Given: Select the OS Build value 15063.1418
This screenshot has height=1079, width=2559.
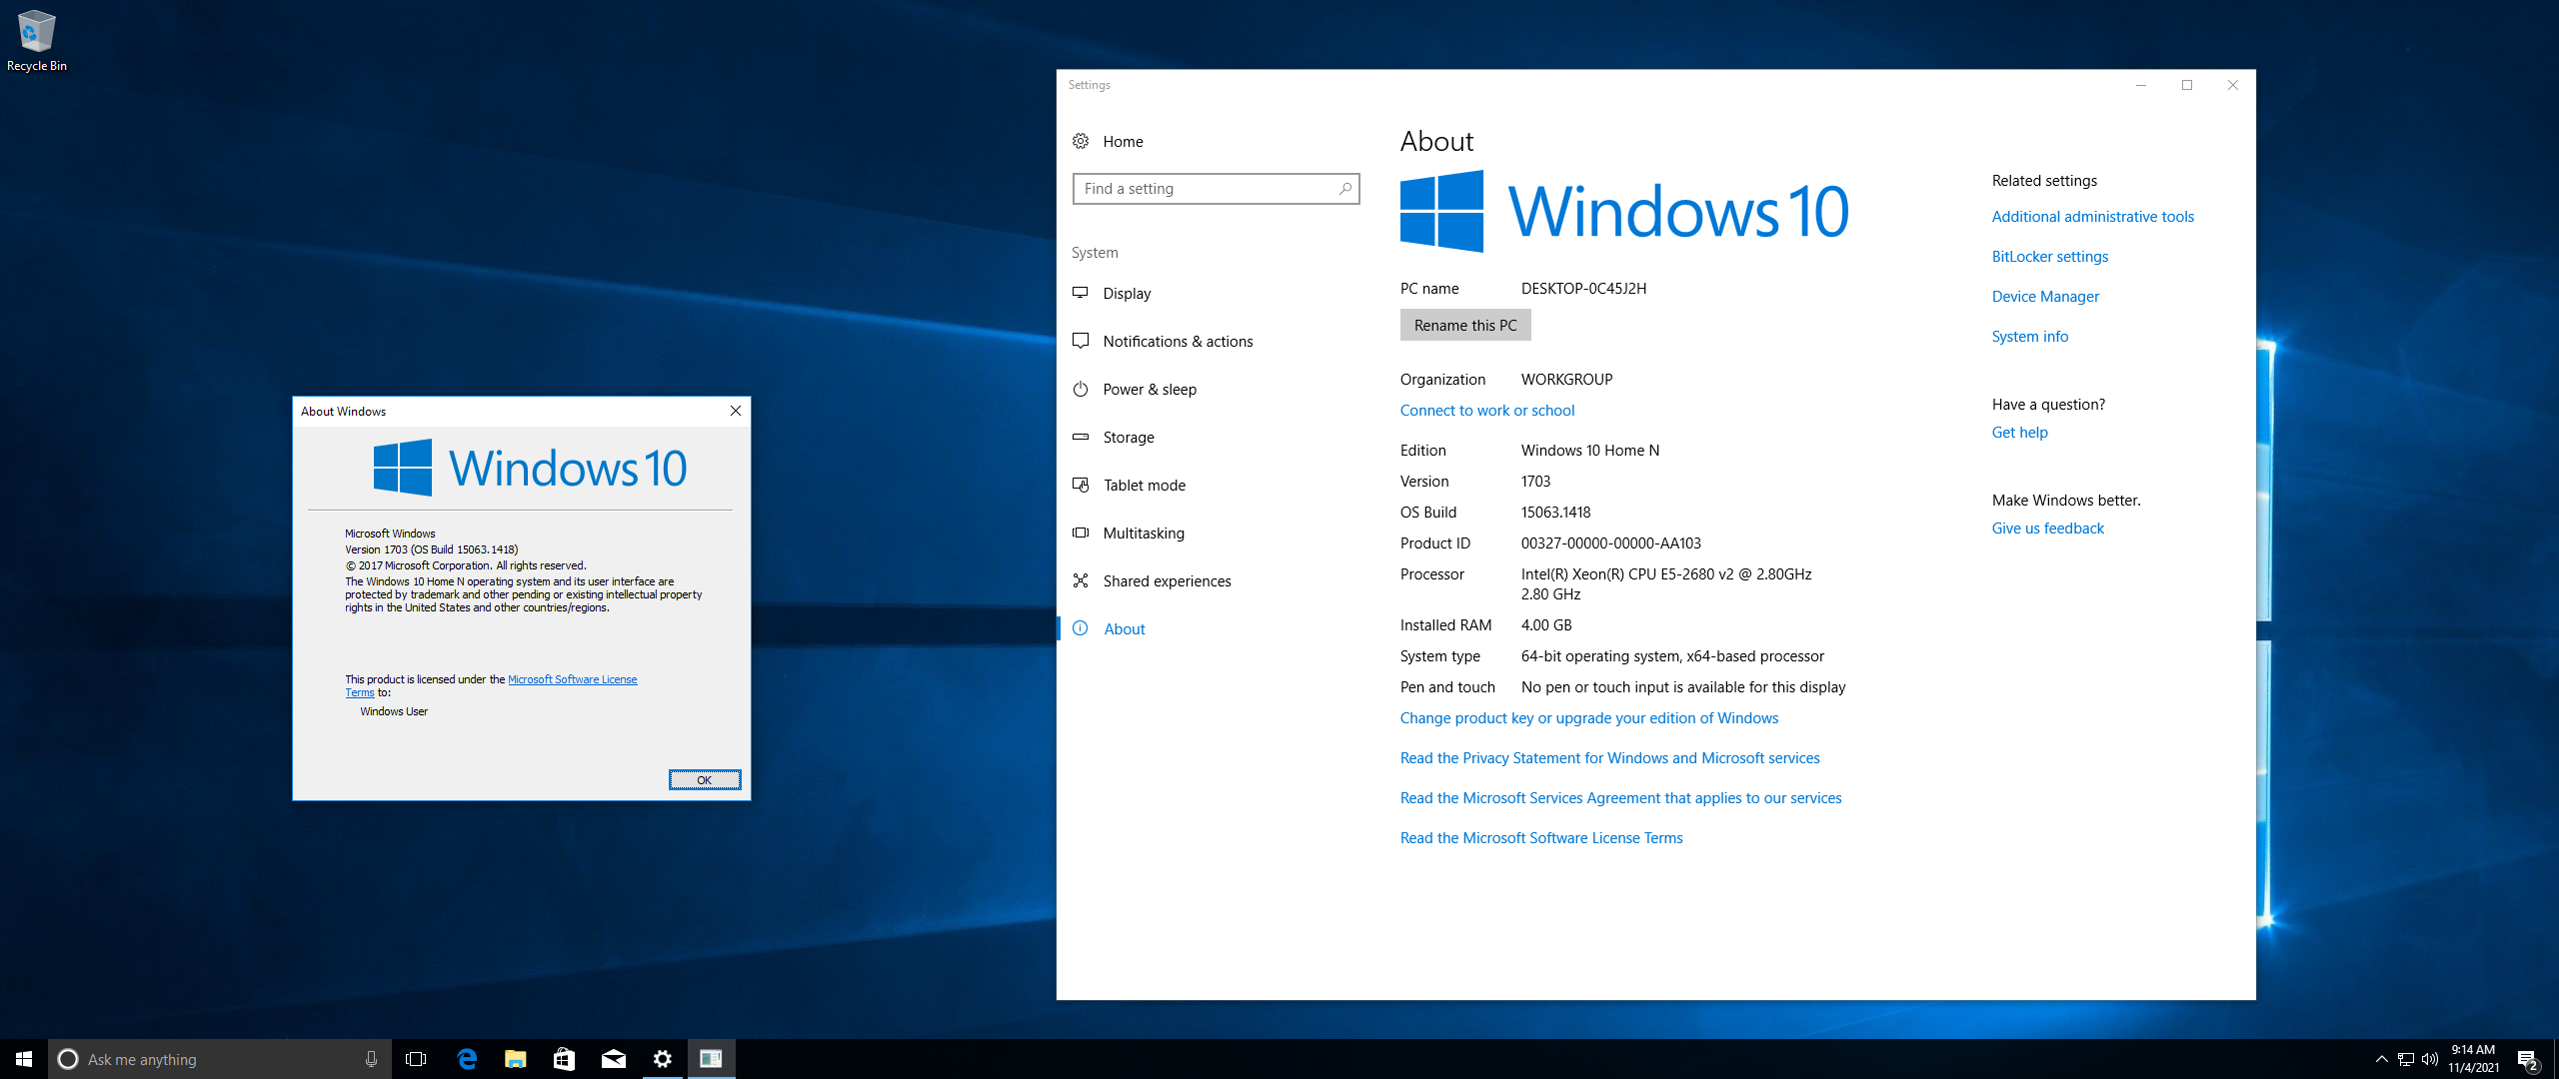Looking at the screenshot, I should click(x=1555, y=513).
